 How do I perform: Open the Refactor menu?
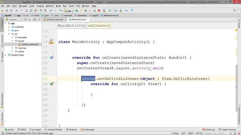50,6
